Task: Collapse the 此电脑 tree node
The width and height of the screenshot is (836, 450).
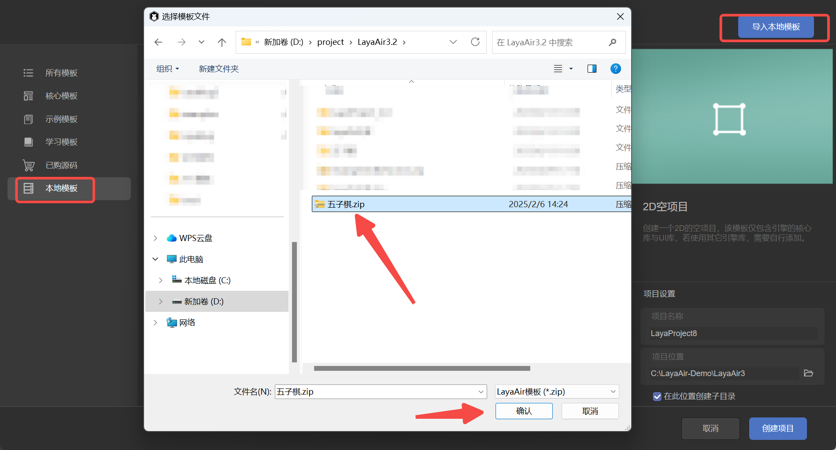Action: click(155, 259)
